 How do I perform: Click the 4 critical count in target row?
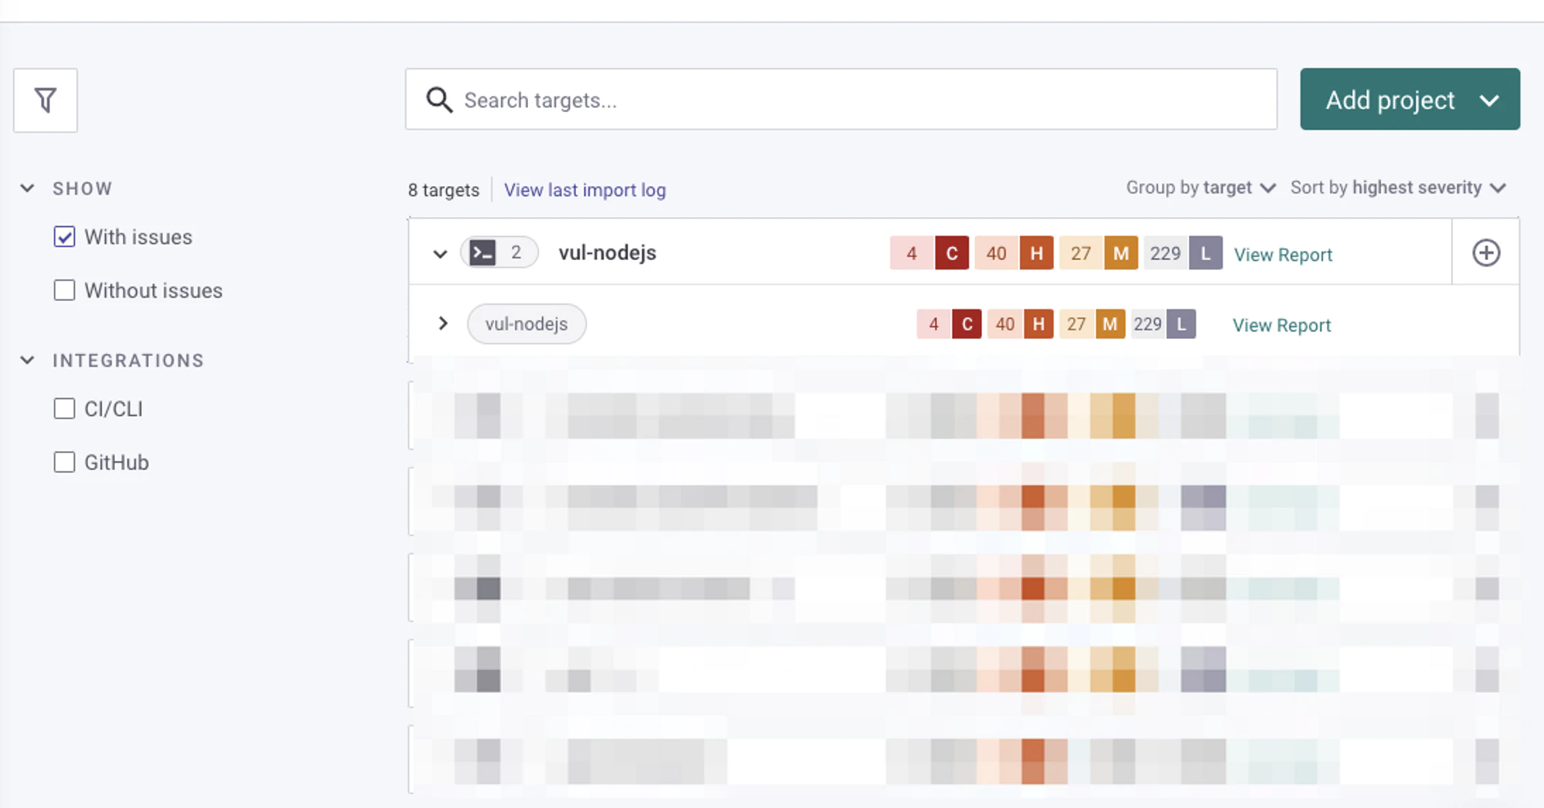912,253
